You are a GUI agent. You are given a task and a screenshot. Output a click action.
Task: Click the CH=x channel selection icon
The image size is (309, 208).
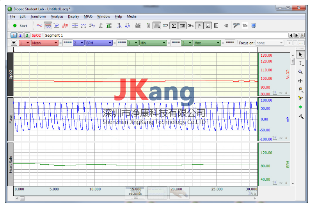(x=190, y=25)
